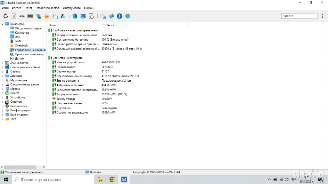Image resolution: width=328 pixels, height=184 pixels.
Task: Click the user silhouette toolbar icon
Action: [63, 16]
